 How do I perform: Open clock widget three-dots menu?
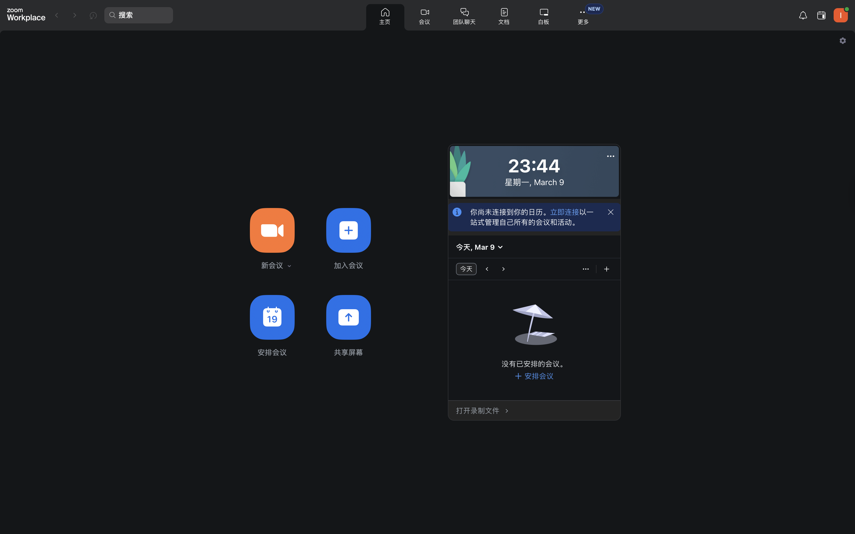pos(610,156)
